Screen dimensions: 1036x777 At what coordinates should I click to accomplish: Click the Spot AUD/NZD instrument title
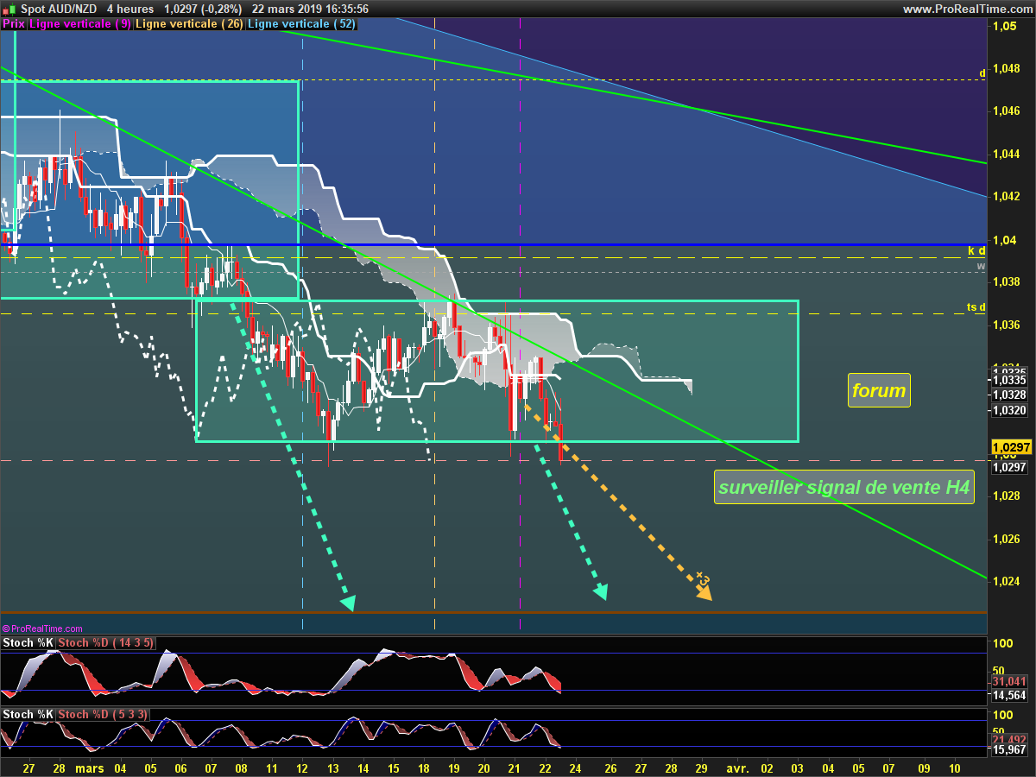[58, 9]
